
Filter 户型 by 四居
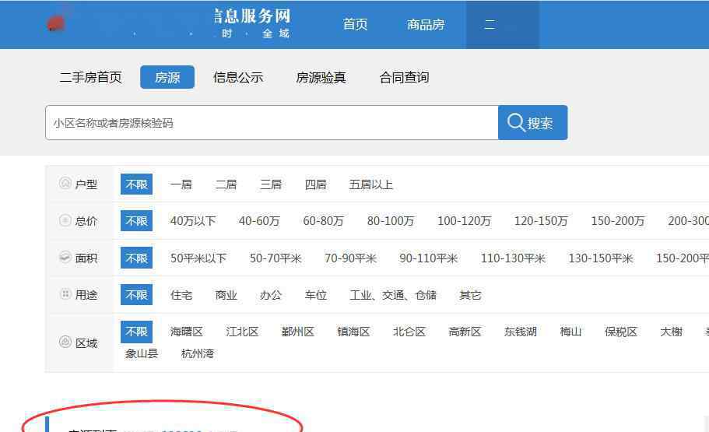pos(316,184)
